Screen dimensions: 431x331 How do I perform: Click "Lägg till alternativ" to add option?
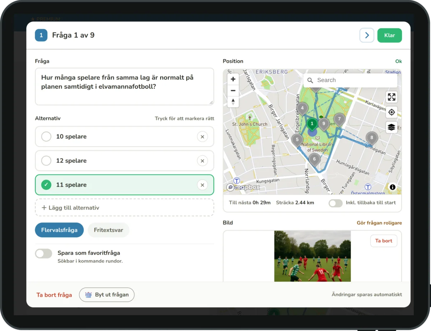(x=124, y=208)
